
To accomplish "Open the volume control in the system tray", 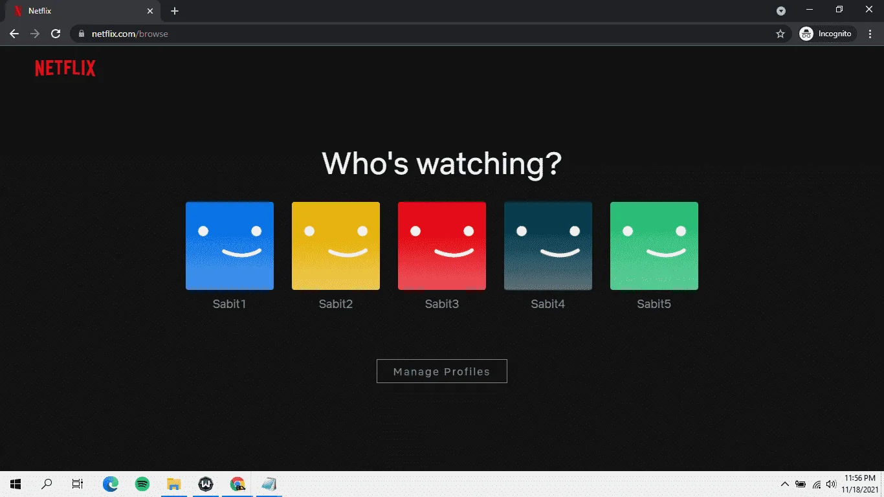I will (832, 484).
